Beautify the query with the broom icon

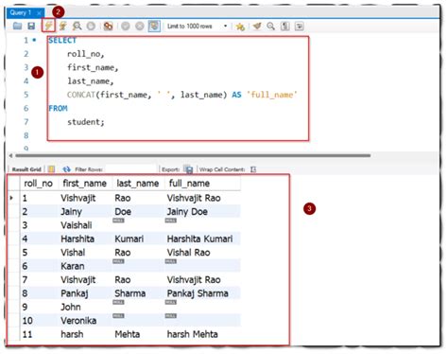coord(257,26)
